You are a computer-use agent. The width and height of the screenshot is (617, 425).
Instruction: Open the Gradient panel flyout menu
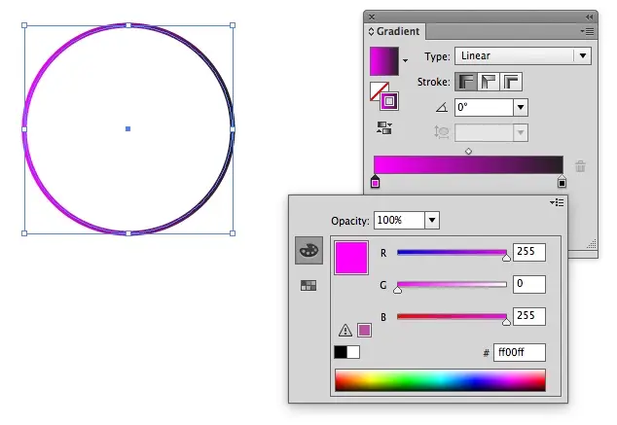[x=587, y=32]
